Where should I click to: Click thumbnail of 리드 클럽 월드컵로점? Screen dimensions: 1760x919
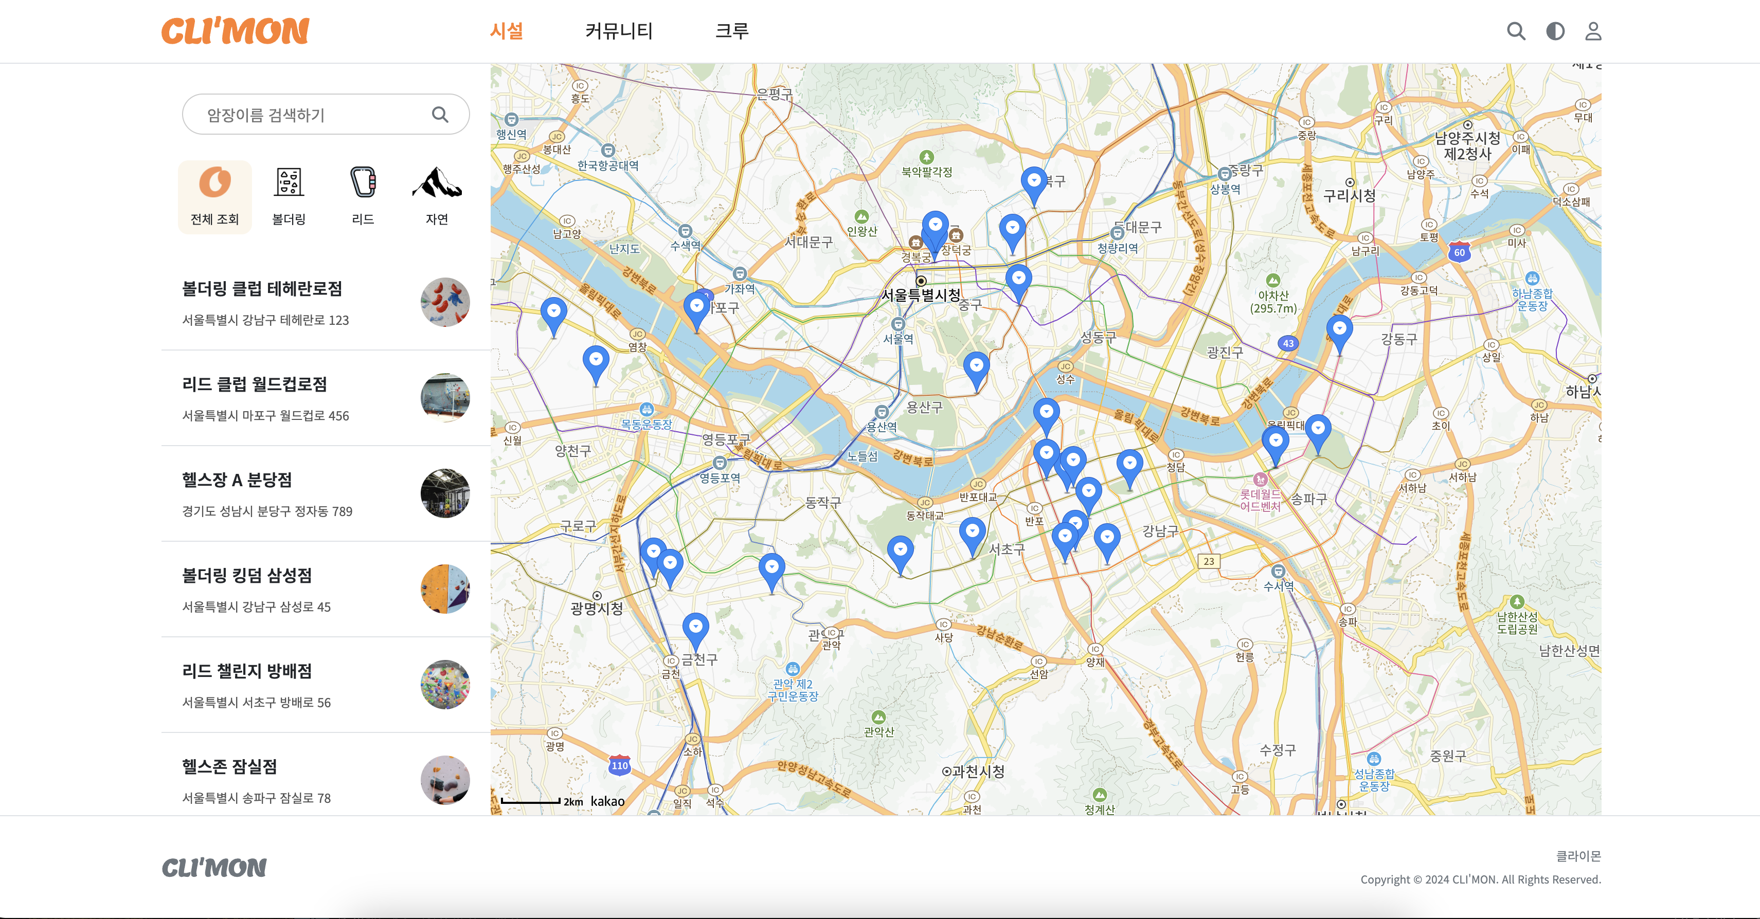point(445,398)
